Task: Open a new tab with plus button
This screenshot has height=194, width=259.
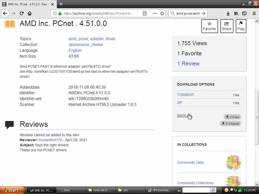Action: 61,4
